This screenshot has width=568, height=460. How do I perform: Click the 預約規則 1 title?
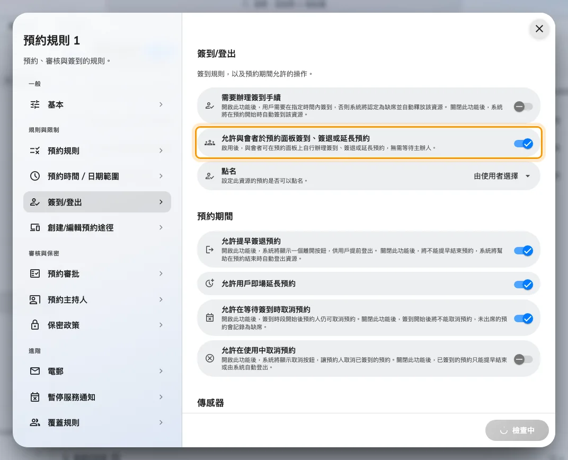tap(51, 41)
